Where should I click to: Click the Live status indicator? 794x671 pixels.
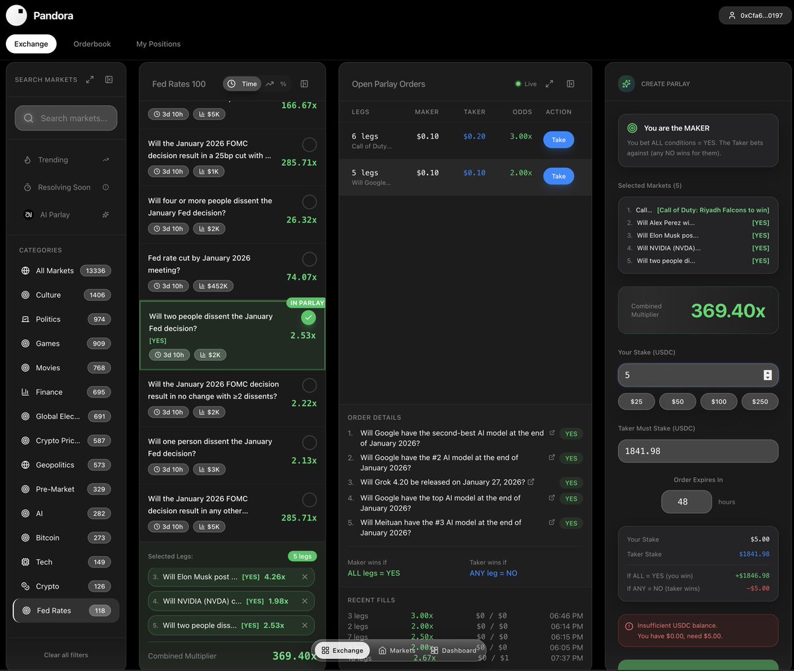[x=526, y=84]
